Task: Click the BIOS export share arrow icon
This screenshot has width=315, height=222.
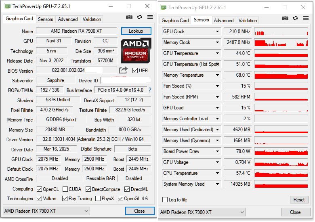Action: [x=123, y=70]
